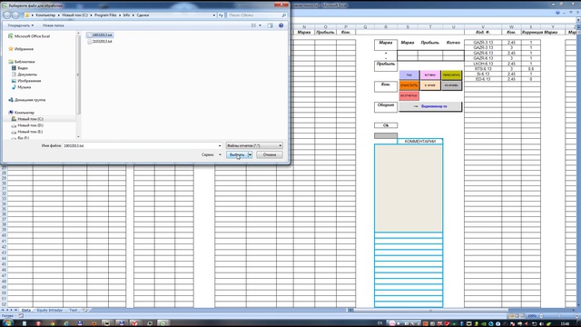
Task: Select drive Новый том (C:)
Action: pos(27,119)
